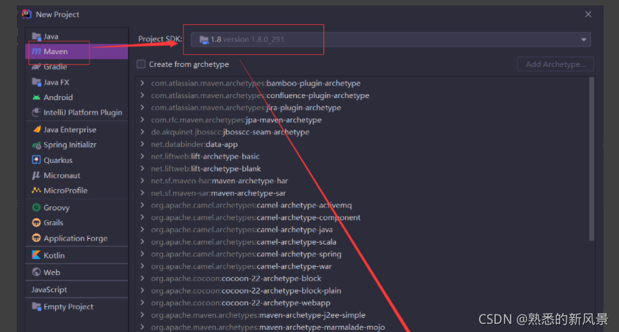Image resolution: width=619 pixels, height=332 pixels.
Task: Select camel-archetype-spring row
Action: pyautogui.click(x=361, y=254)
